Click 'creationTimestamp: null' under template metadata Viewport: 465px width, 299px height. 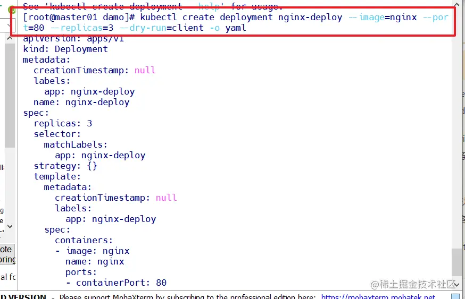(x=115, y=198)
